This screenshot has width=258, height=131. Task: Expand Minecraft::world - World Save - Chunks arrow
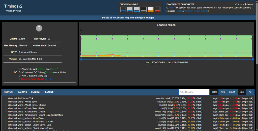tap(6, 105)
